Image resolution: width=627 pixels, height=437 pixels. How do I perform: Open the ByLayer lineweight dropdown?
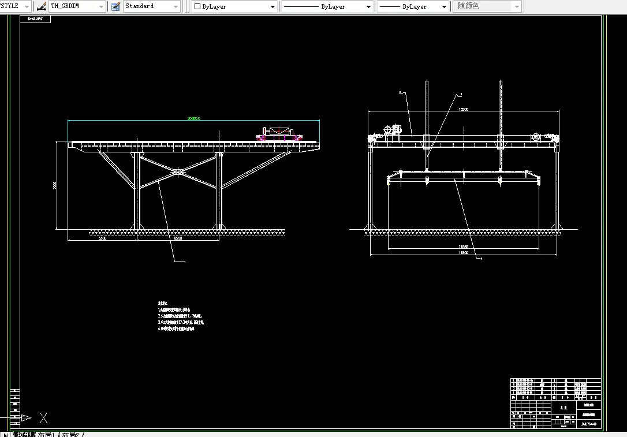coord(413,6)
